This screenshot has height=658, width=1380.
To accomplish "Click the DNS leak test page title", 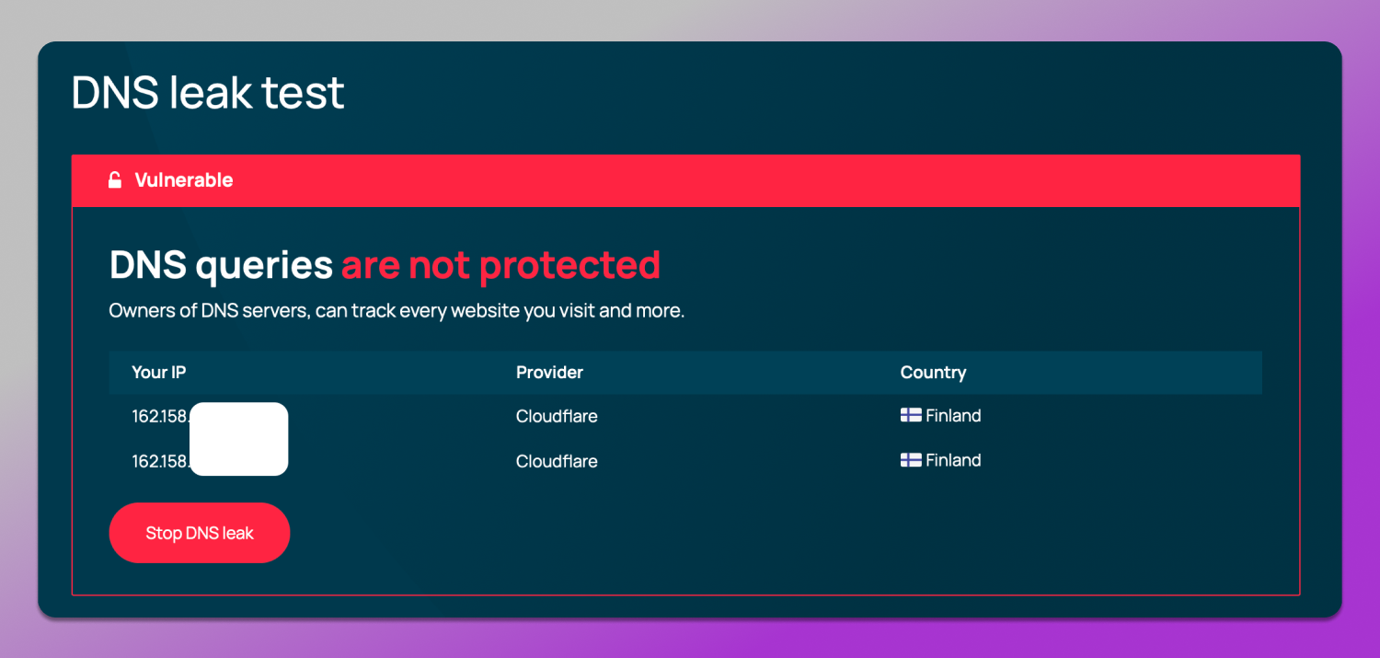I will 207,91.
